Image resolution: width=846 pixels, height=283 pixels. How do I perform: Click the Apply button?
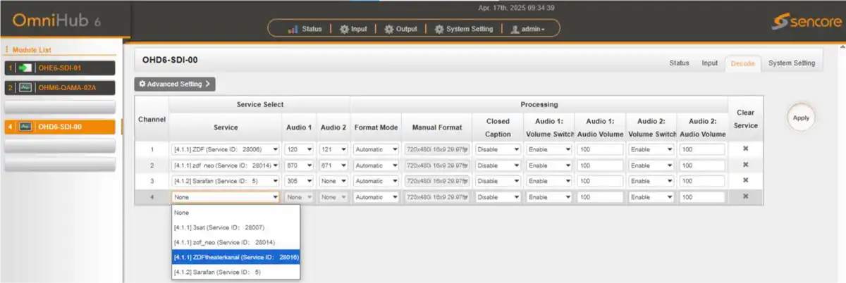click(801, 118)
